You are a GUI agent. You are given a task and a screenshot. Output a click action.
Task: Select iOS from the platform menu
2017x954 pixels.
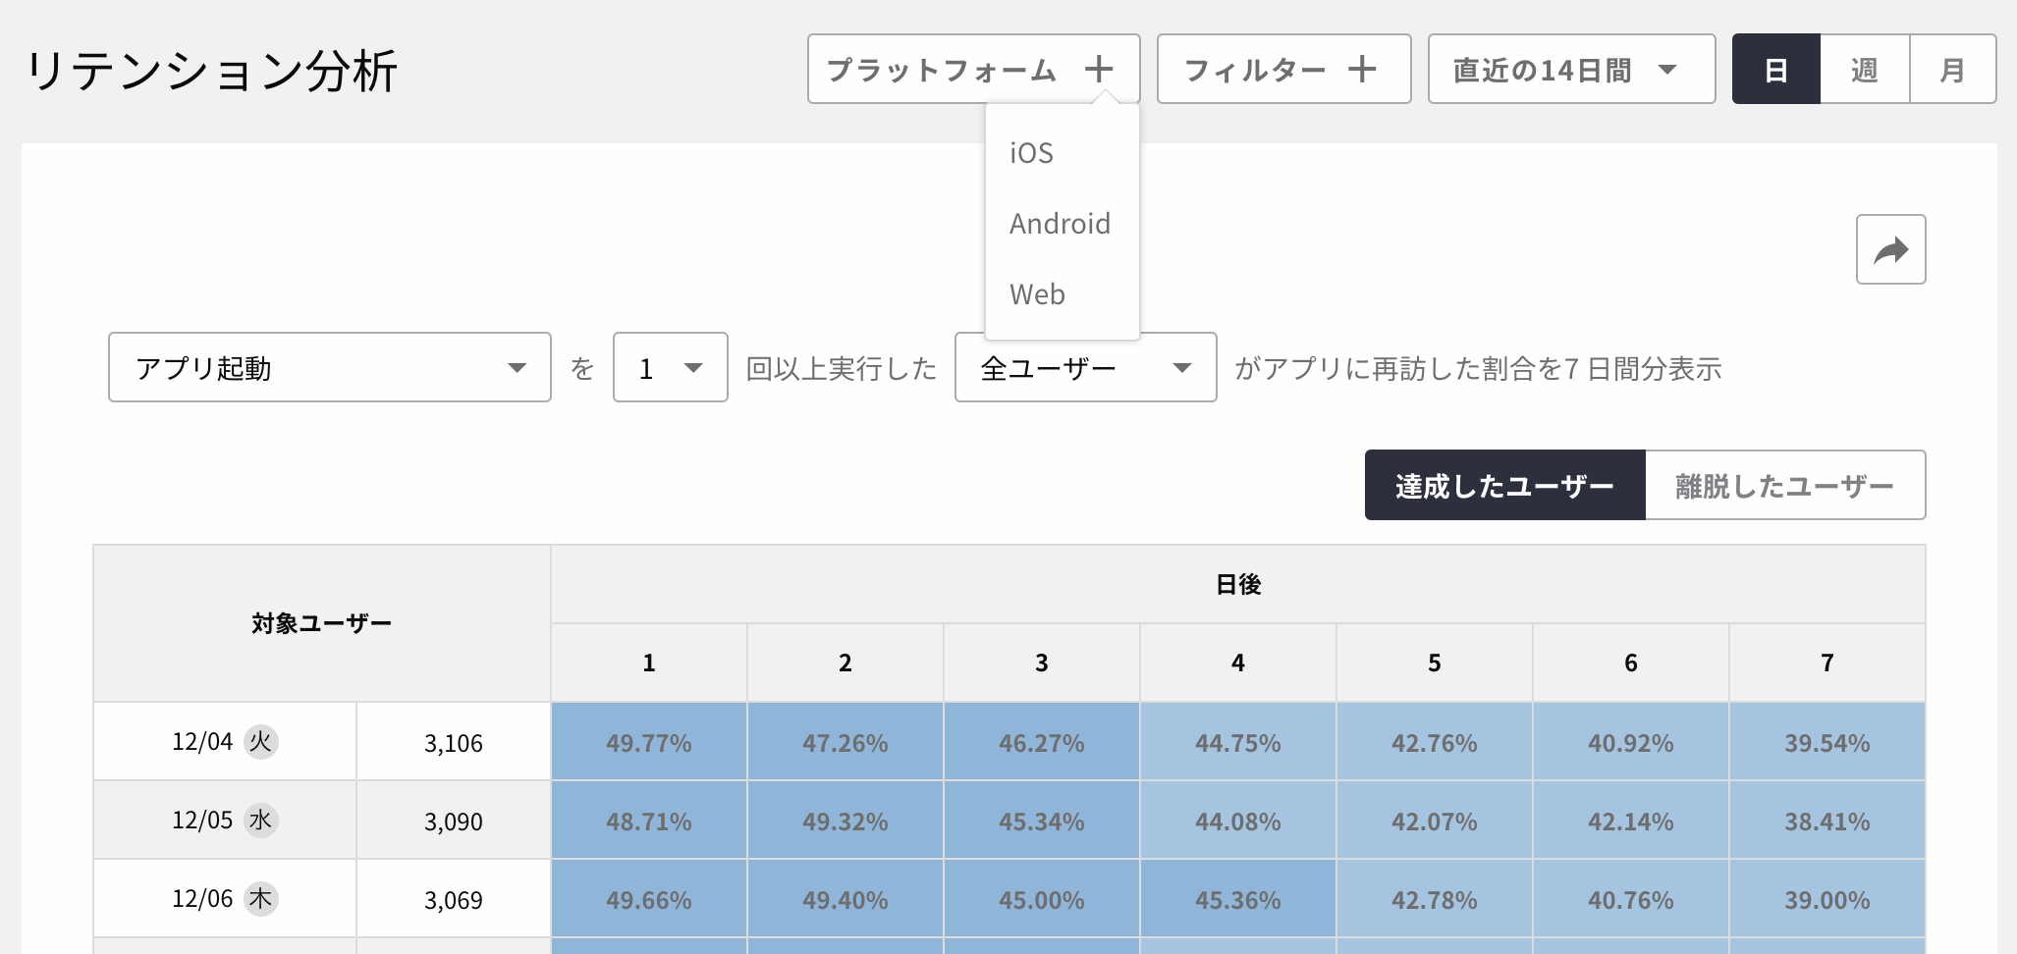point(1031,153)
